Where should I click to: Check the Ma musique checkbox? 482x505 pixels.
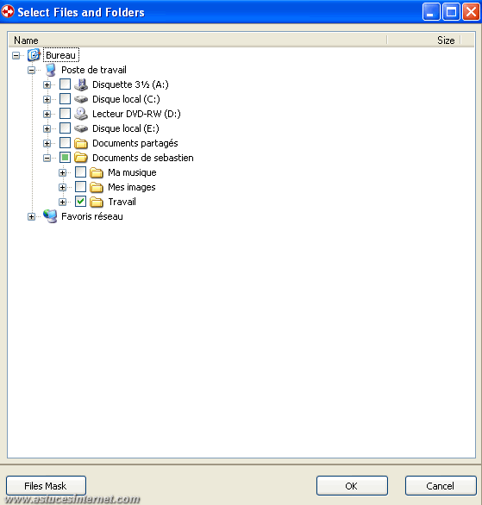coord(80,172)
